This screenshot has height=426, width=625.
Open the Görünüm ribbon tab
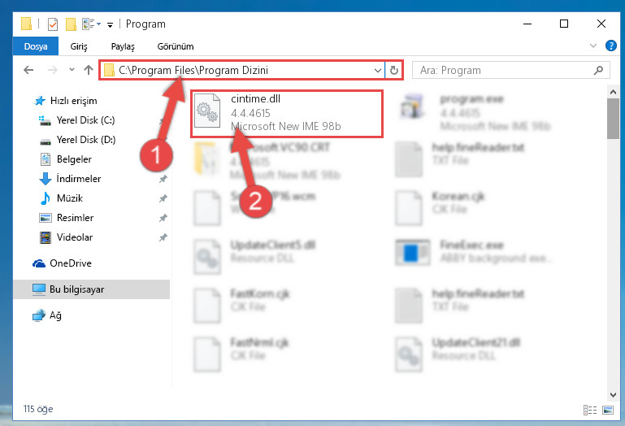click(176, 46)
